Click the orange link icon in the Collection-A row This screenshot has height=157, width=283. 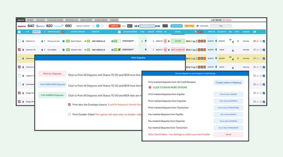tap(258, 41)
